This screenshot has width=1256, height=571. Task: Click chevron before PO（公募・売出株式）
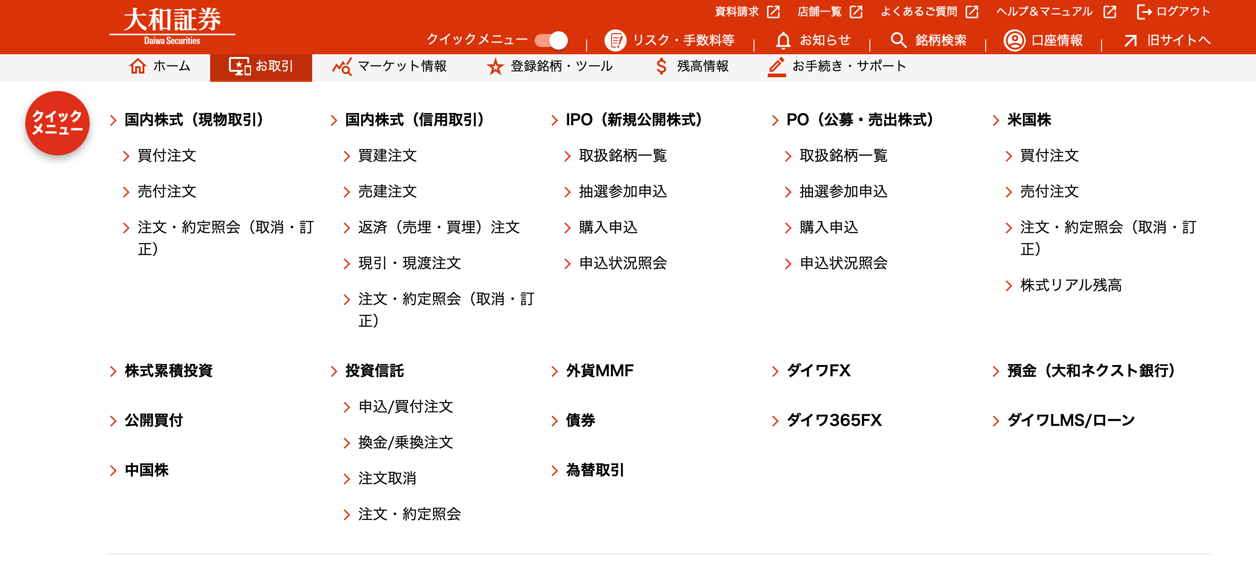click(775, 120)
